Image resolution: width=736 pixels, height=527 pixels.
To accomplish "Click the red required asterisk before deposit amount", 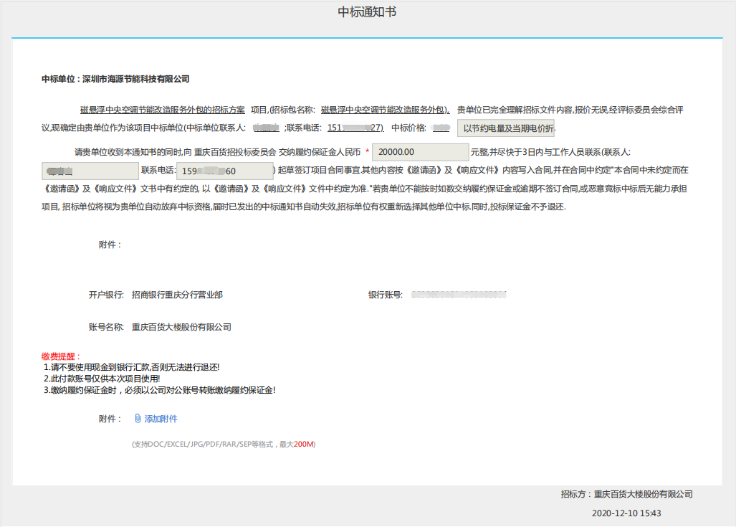I will coord(367,153).
